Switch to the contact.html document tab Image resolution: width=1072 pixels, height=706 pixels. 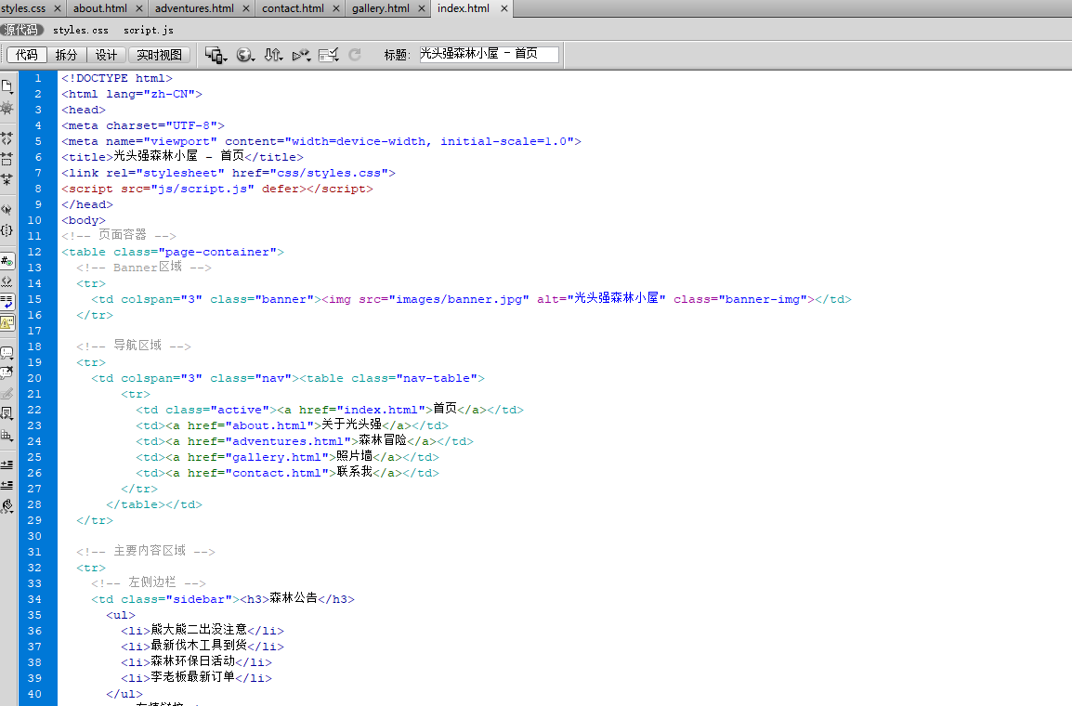coord(293,8)
